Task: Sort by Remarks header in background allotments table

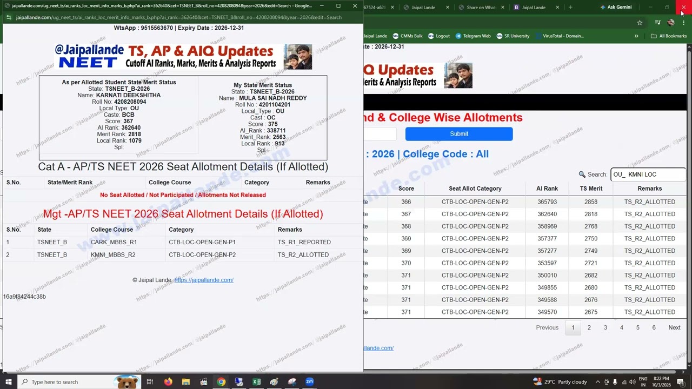Action: coord(649,189)
